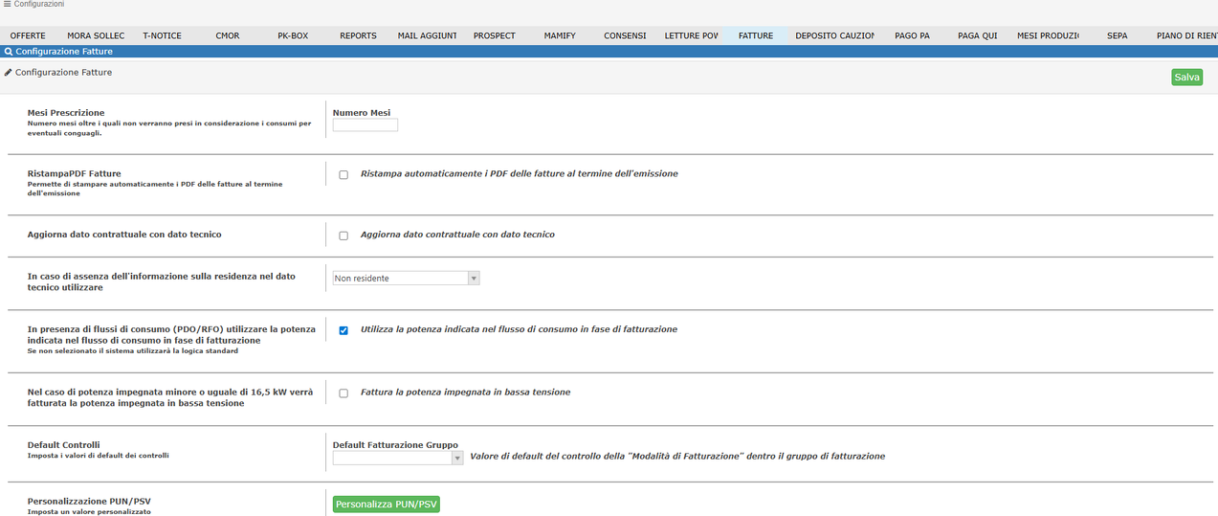Focus the Numero Mesi input field
The width and height of the screenshot is (1218, 516).
(365, 125)
